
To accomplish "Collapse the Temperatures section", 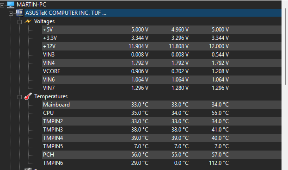I will [19, 97].
